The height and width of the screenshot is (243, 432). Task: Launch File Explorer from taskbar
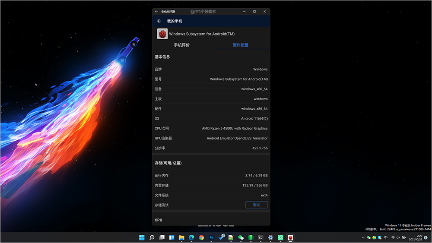pos(181,237)
